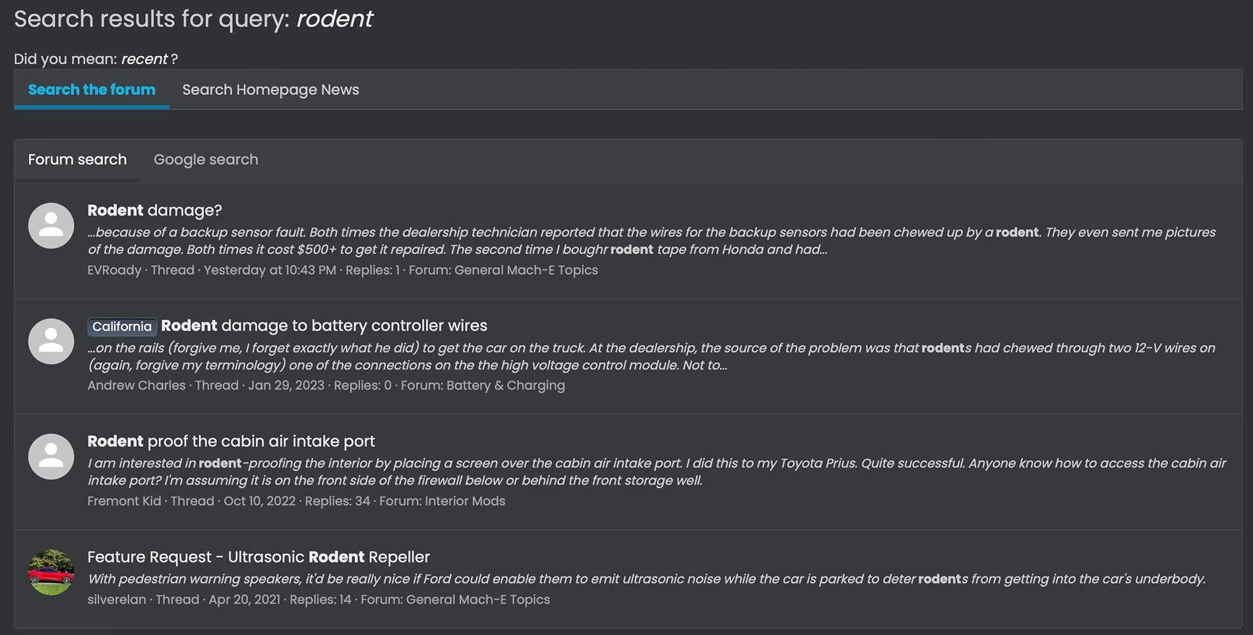The image size is (1253, 635).
Task: Click the Fremont Kid username link
Action: coord(124,500)
